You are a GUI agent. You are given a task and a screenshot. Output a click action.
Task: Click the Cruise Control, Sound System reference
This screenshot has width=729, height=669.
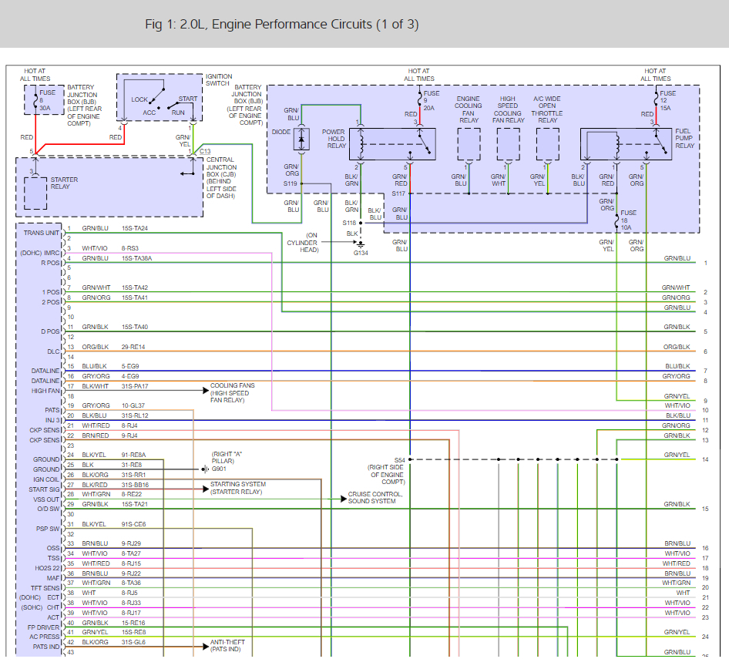(375, 498)
